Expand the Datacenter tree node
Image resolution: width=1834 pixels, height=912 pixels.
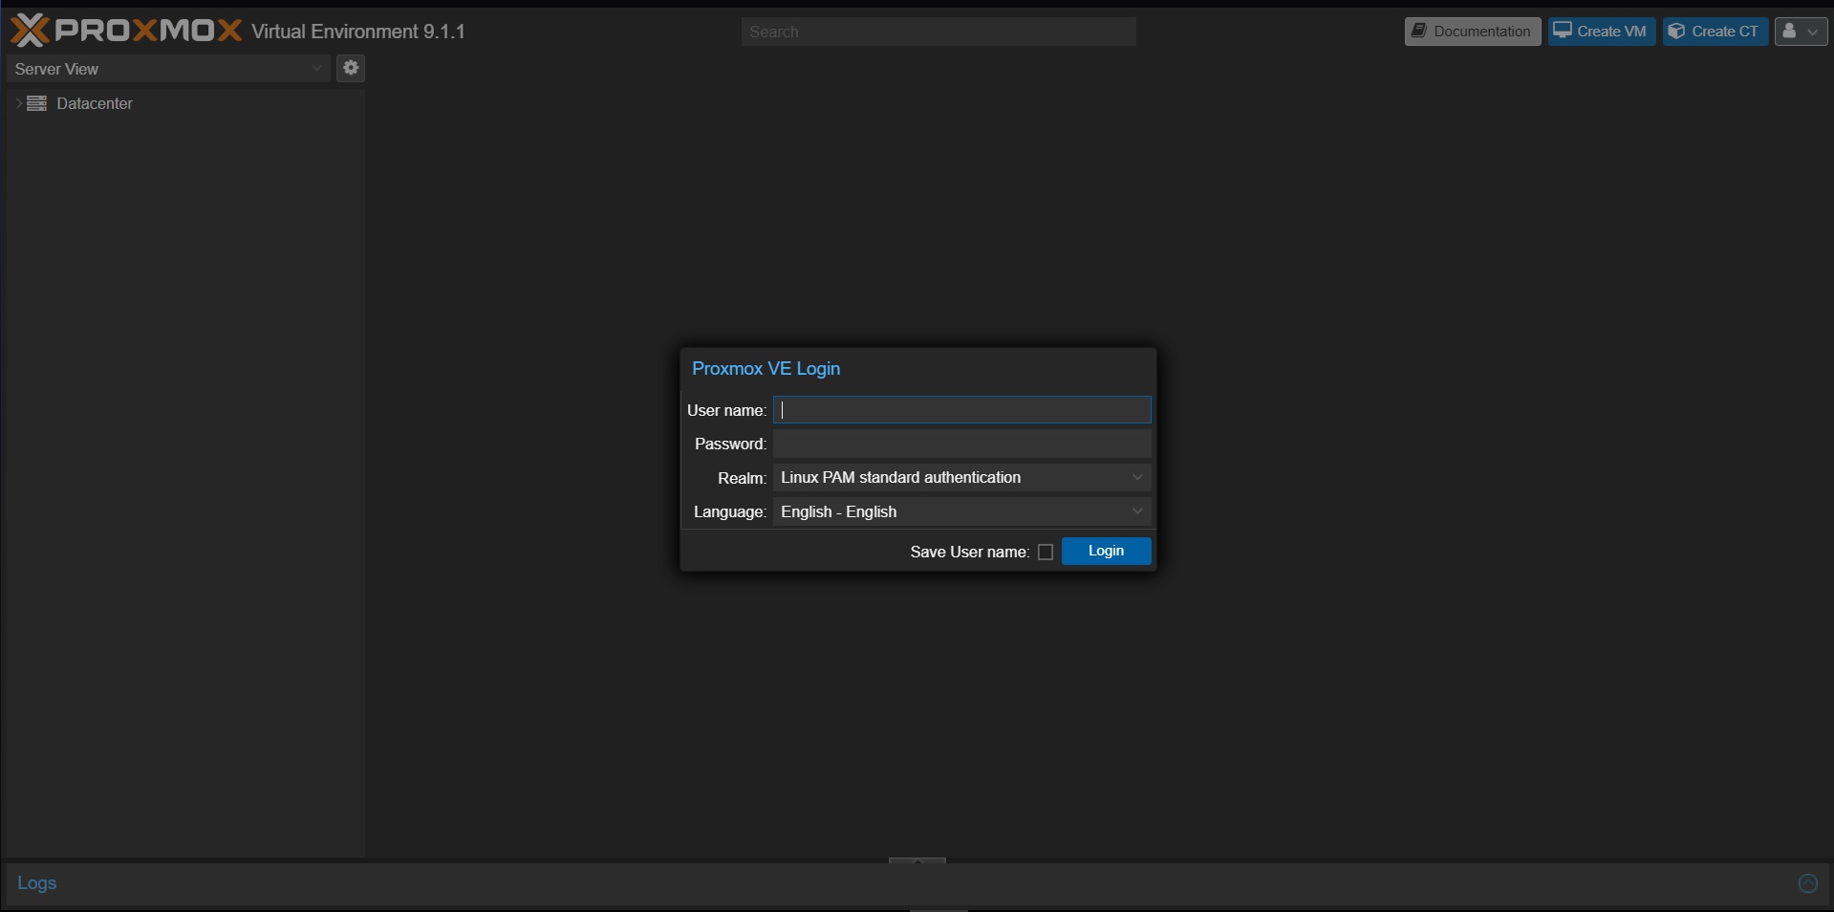pos(18,103)
